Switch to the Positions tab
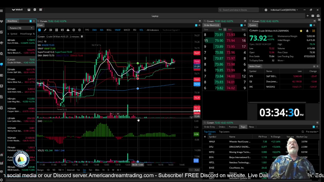This screenshot has height=182, width=324. (233, 127)
